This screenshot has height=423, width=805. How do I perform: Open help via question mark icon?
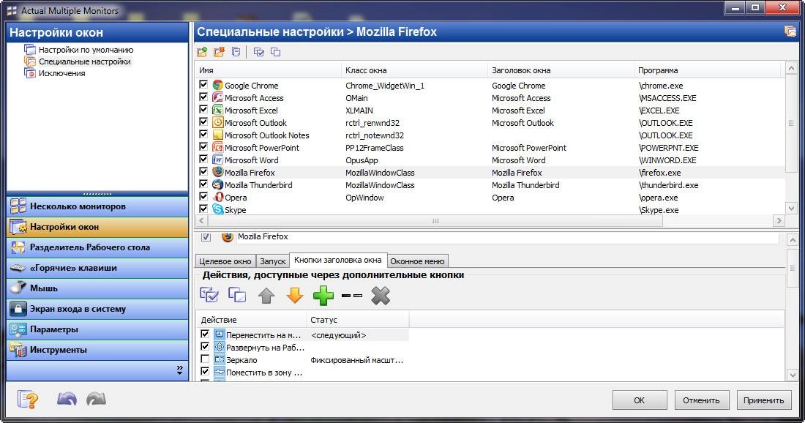(28, 399)
